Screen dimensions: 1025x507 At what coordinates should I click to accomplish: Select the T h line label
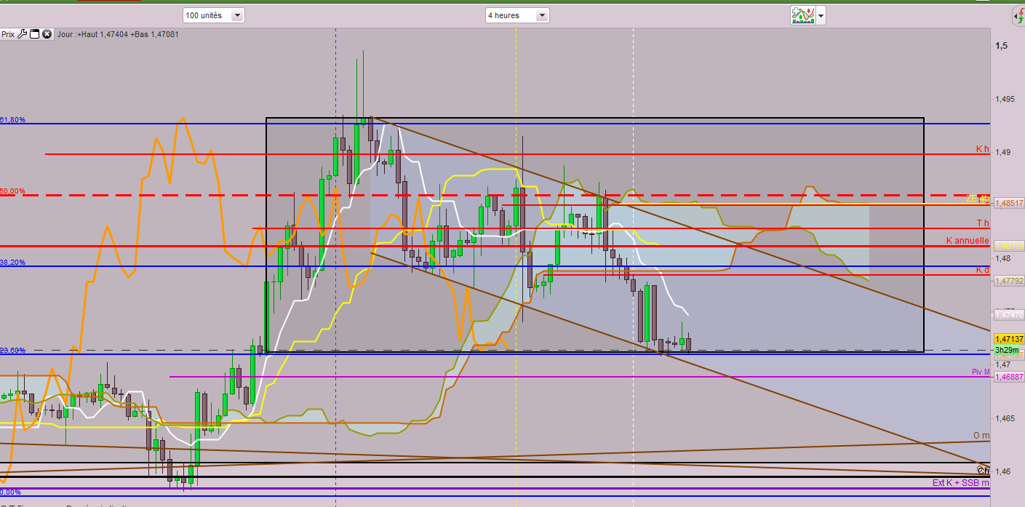pos(983,223)
